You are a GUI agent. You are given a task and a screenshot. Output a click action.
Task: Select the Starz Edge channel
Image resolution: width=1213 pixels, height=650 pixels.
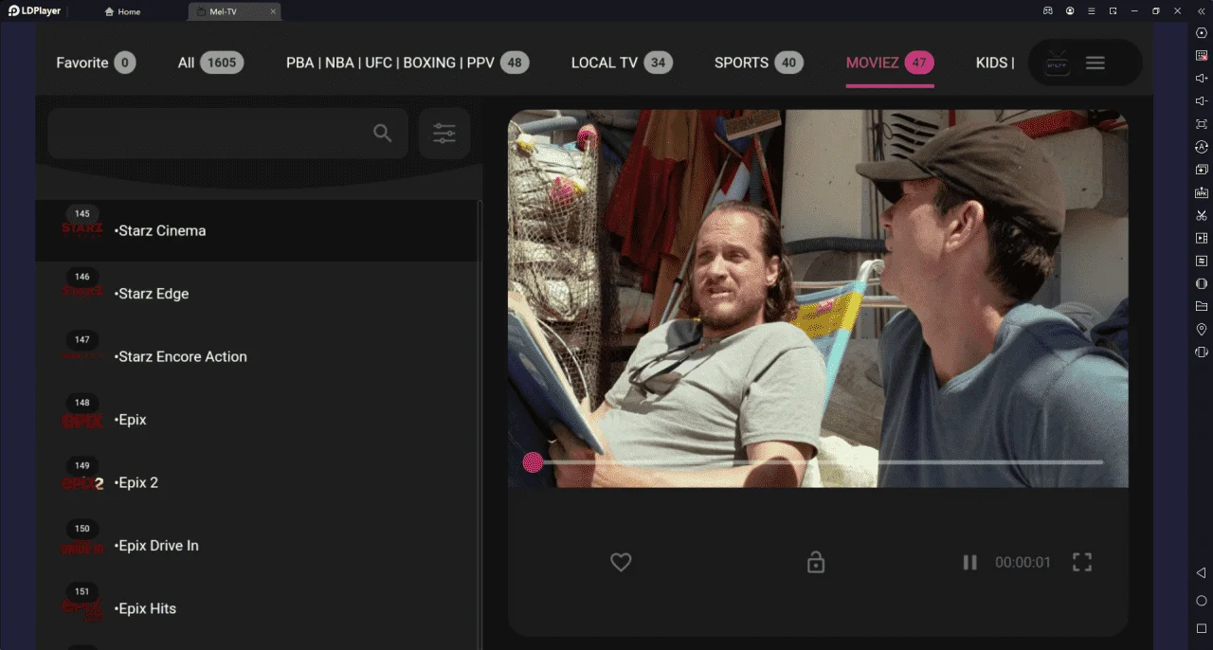coord(258,294)
